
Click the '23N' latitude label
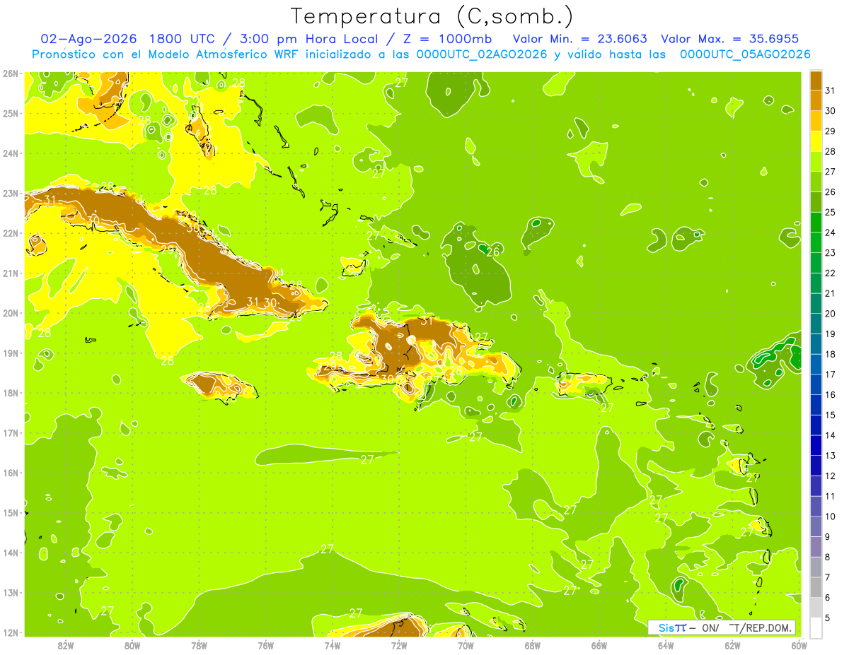pyautogui.click(x=11, y=194)
